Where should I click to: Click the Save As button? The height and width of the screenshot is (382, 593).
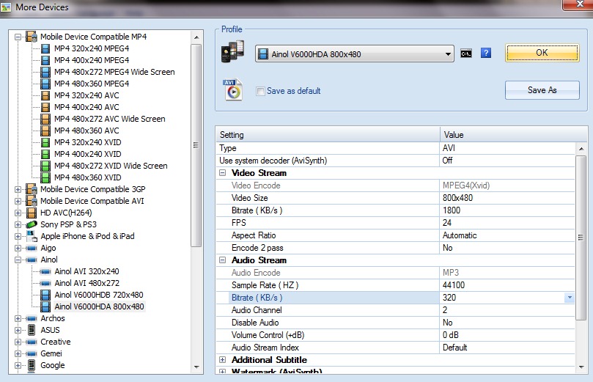(x=542, y=90)
